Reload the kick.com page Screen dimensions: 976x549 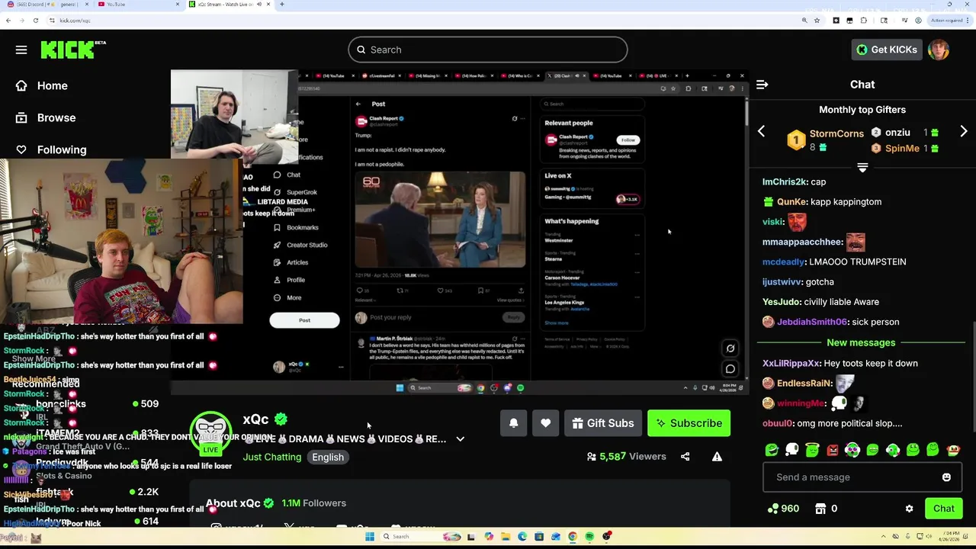36,21
